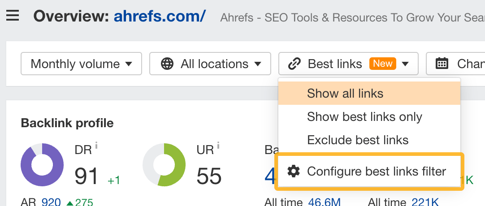Click the calendar icon in the filter bar
This screenshot has height=206, width=485.
[442, 64]
